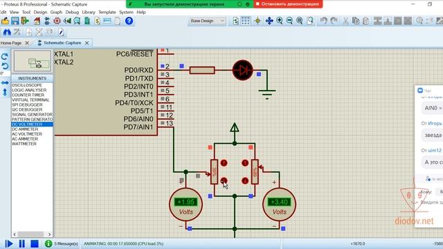Open the 5 Message(s) simulation log
The image size is (443, 249).
[62, 243]
